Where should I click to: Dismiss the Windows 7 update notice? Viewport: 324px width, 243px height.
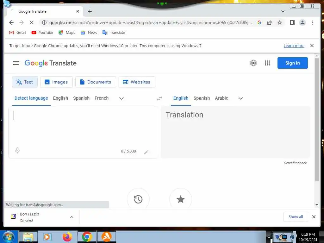(312, 46)
